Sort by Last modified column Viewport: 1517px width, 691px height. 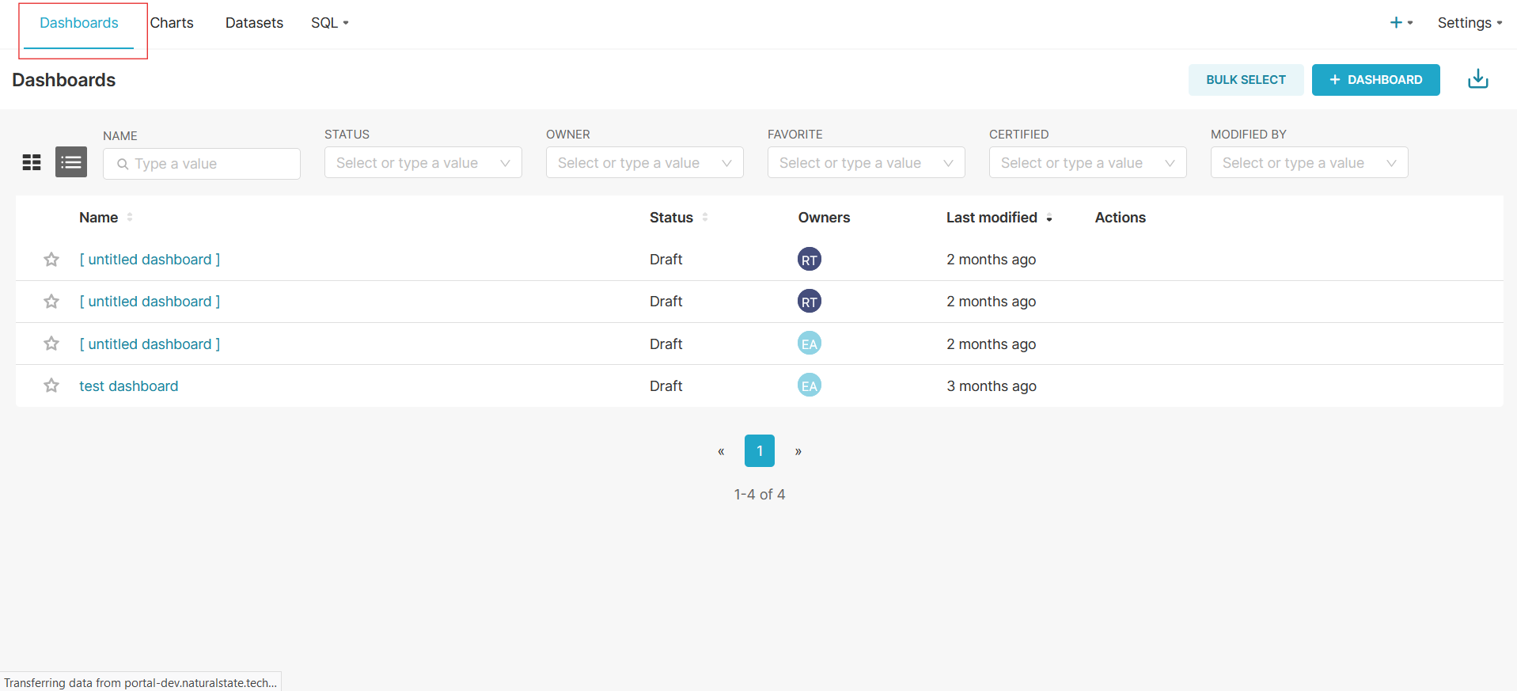pos(999,217)
